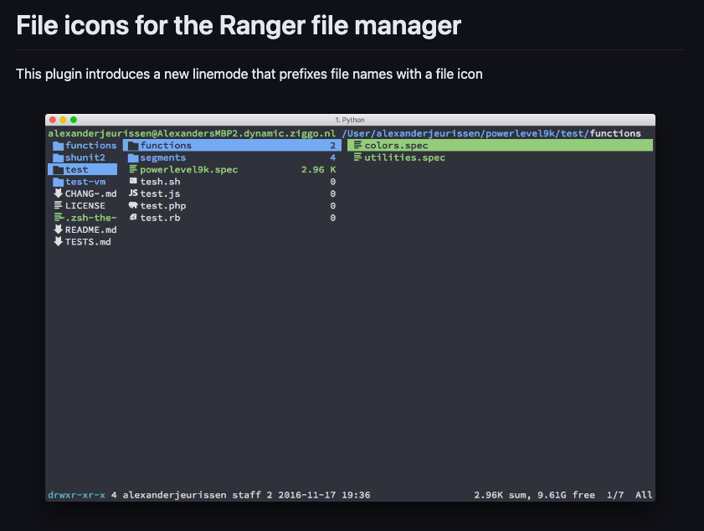Select the CHANG~.md file entry
Viewport: 704px width, 531px height.
click(x=90, y=193)
